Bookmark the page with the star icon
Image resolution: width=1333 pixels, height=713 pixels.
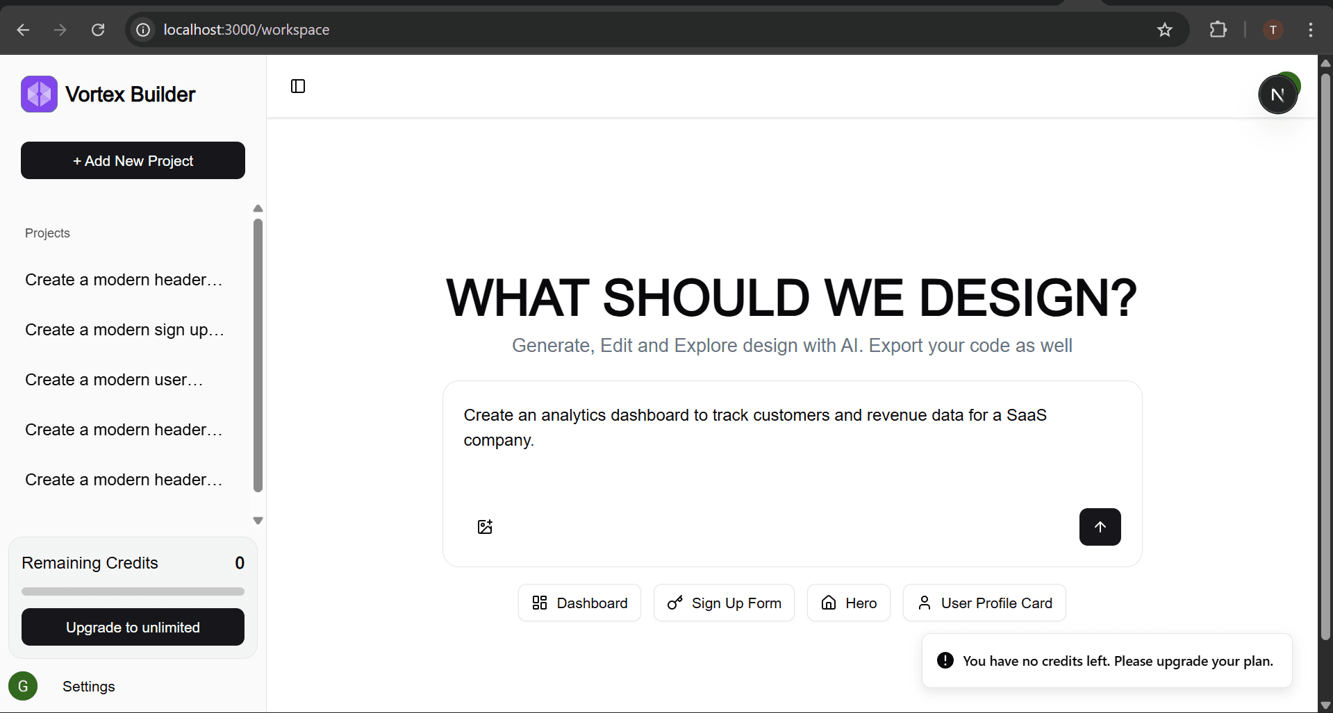pyautogui.click(x=1164, y=30)
